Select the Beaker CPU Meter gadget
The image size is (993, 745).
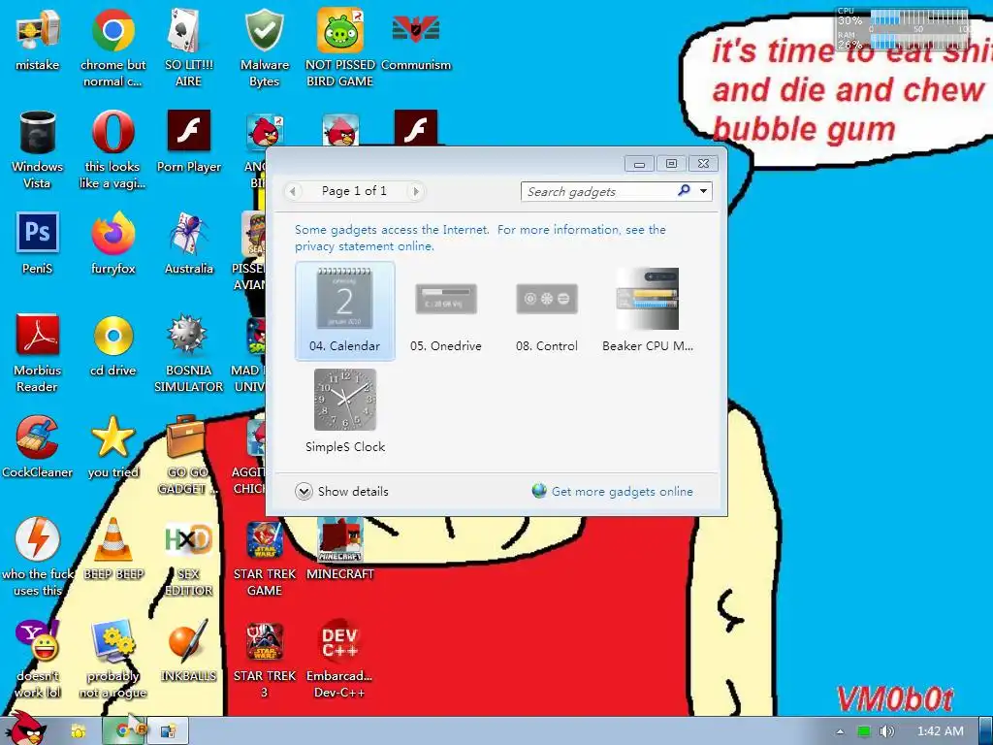click(x=647, y=310)
